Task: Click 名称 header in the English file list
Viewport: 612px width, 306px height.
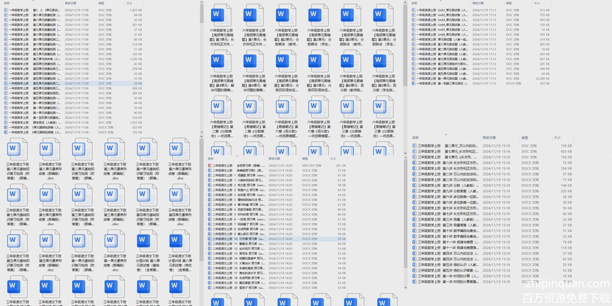Action: click(414, 3)
